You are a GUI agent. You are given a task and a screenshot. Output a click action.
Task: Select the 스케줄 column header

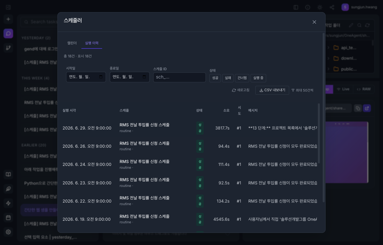point(124,110)
